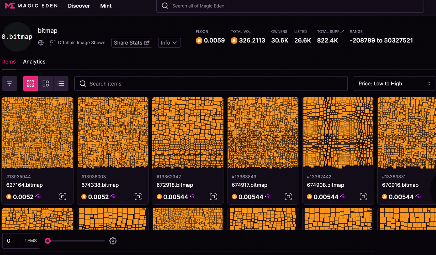The image size is (436, 255).
Task: Click the Search items input field
Action: [211, 83]
